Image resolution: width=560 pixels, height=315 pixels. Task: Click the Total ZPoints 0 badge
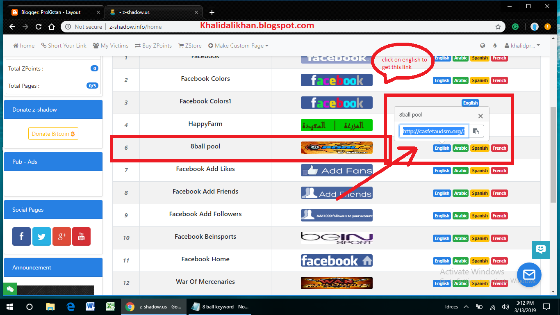pos(94,68)
